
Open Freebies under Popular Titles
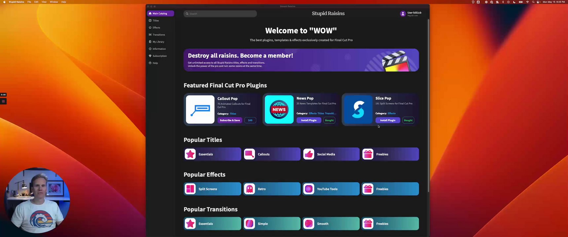[x=390, y=154]
